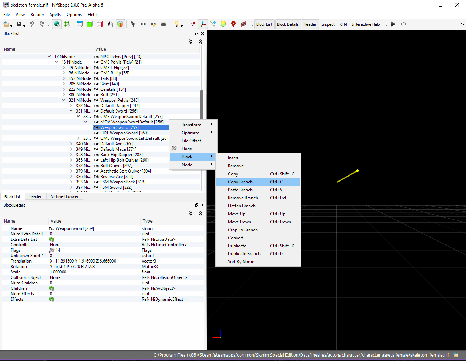Collapse all Block List rows with double up arrows

(x=200, y=42)
